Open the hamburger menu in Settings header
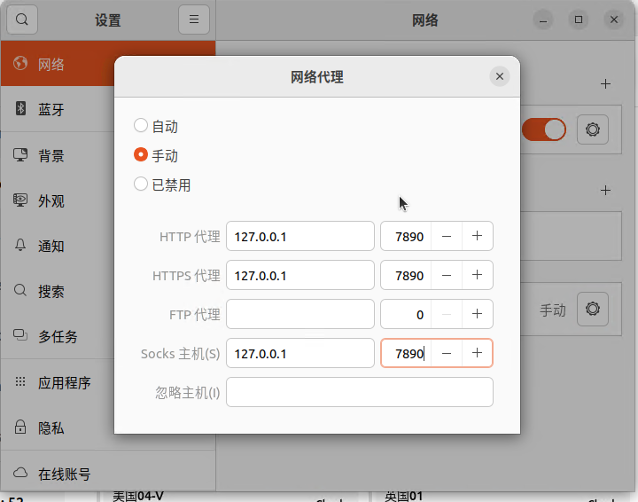Screen dimensions: 638x502 pyautogui.click(x=193, y=20)
